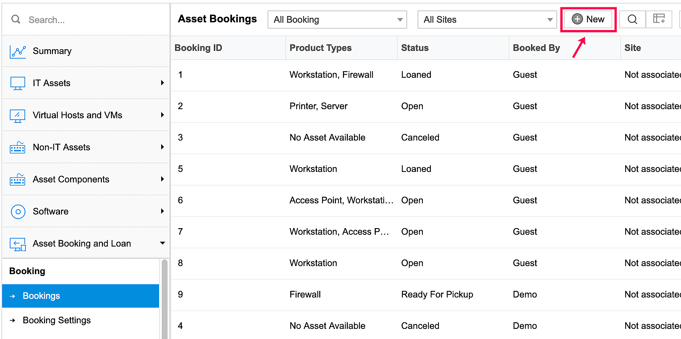The width and height of the screenshot is (681, 339).
Task: Open the table search magnifier icon
Action: point(632,20)
